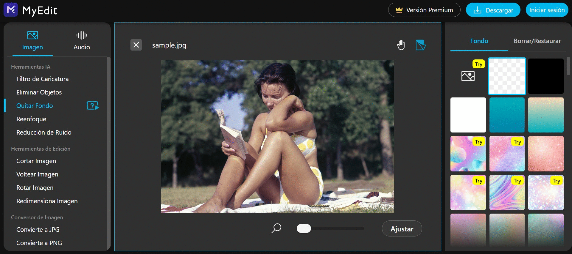The width and height of the screenshot is (572, 254).
Task: Choose the solid teal-blue background swatch
Action: click(507, 115)
